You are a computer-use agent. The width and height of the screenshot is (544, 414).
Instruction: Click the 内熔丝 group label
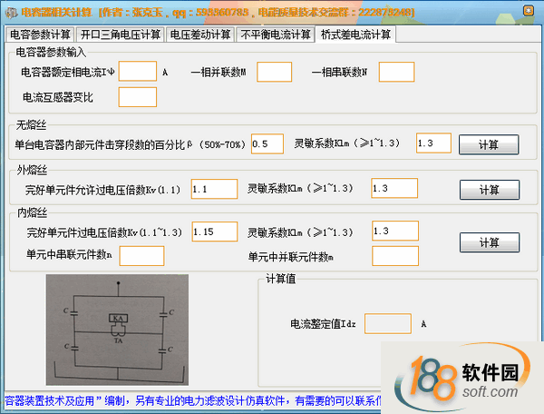[x=33, y=212]
